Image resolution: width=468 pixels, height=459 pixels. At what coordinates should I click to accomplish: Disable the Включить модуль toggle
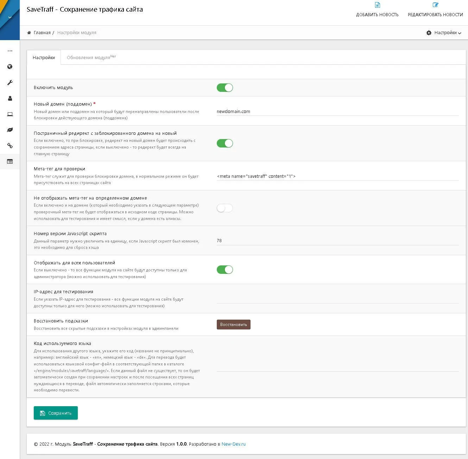[x=225, y=88]
